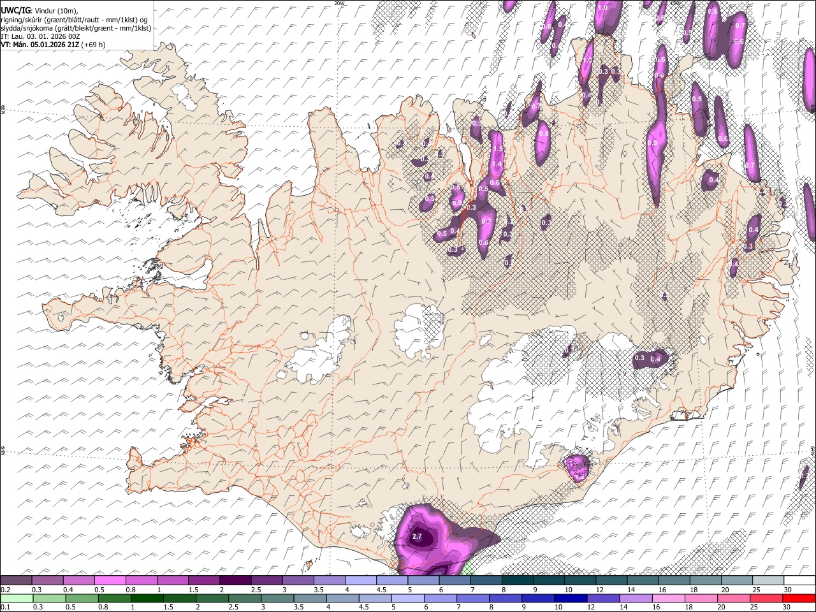Pick lower legend row swatch labeled 7
This screenshot has height=612, width=816.
point(473,598)
